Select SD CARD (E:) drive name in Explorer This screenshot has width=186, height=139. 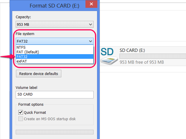tap(132, 50)
